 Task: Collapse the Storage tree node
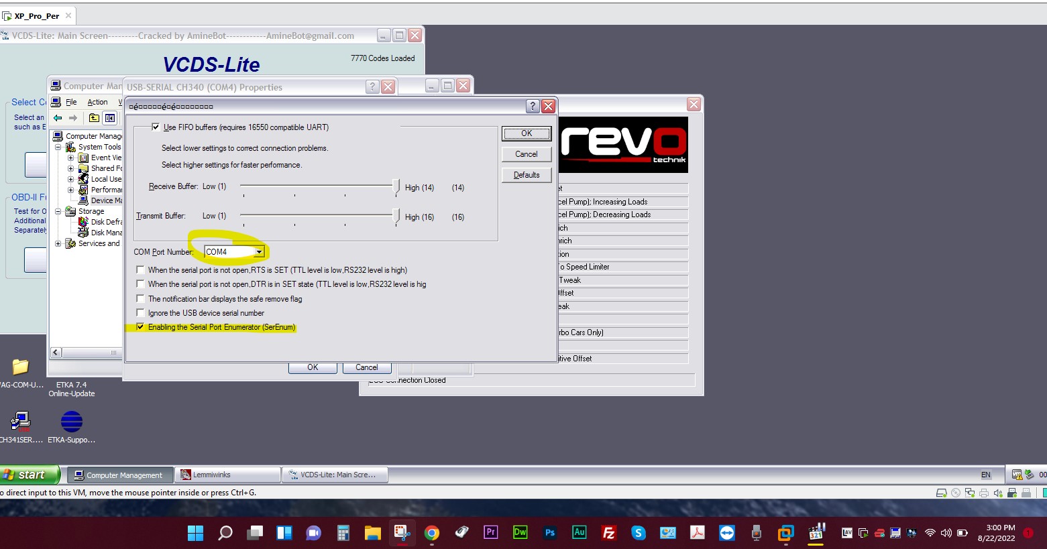58,211
